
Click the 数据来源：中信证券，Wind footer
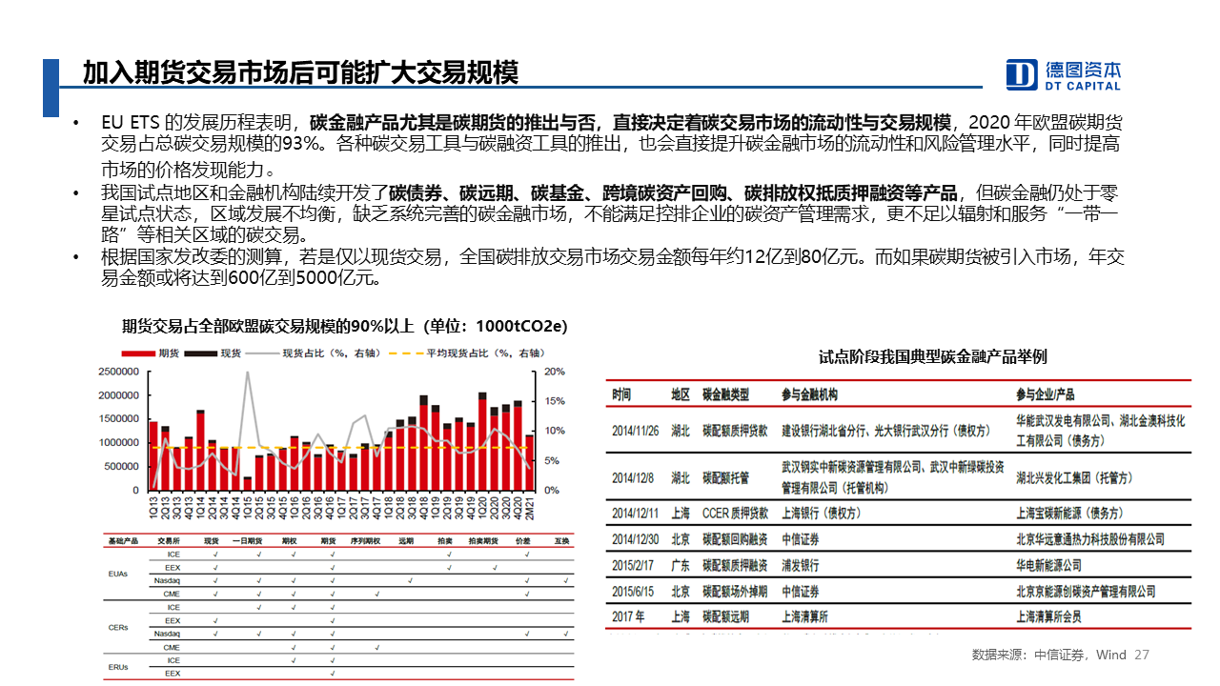click(1048, 656)
